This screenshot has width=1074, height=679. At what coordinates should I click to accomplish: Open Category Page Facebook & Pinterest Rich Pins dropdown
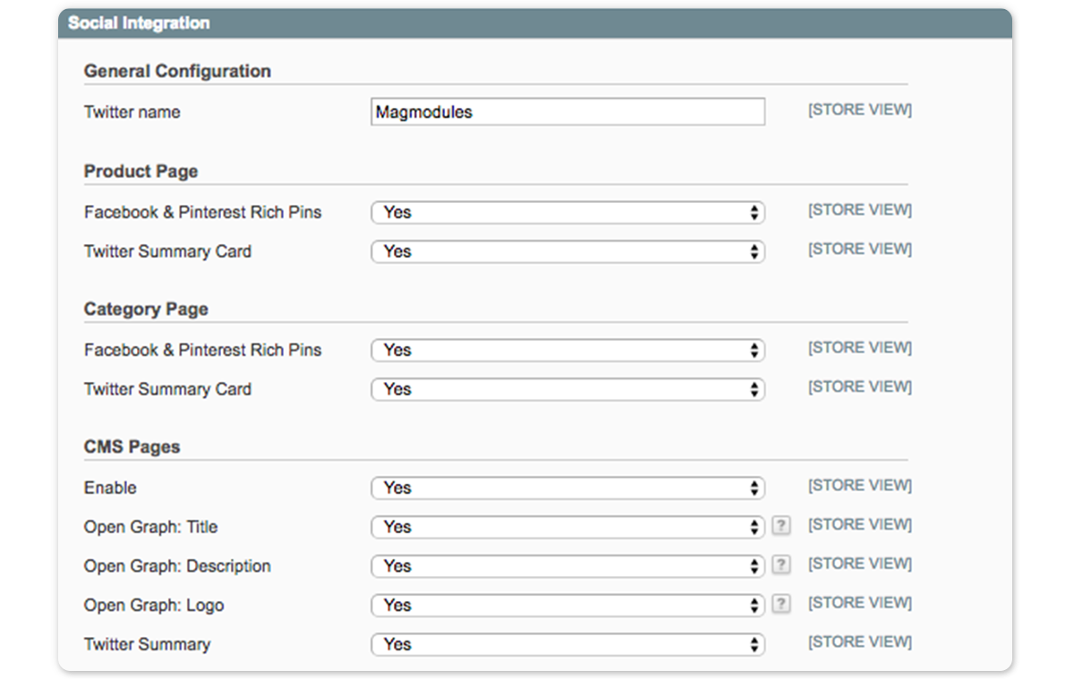[567, 350]
